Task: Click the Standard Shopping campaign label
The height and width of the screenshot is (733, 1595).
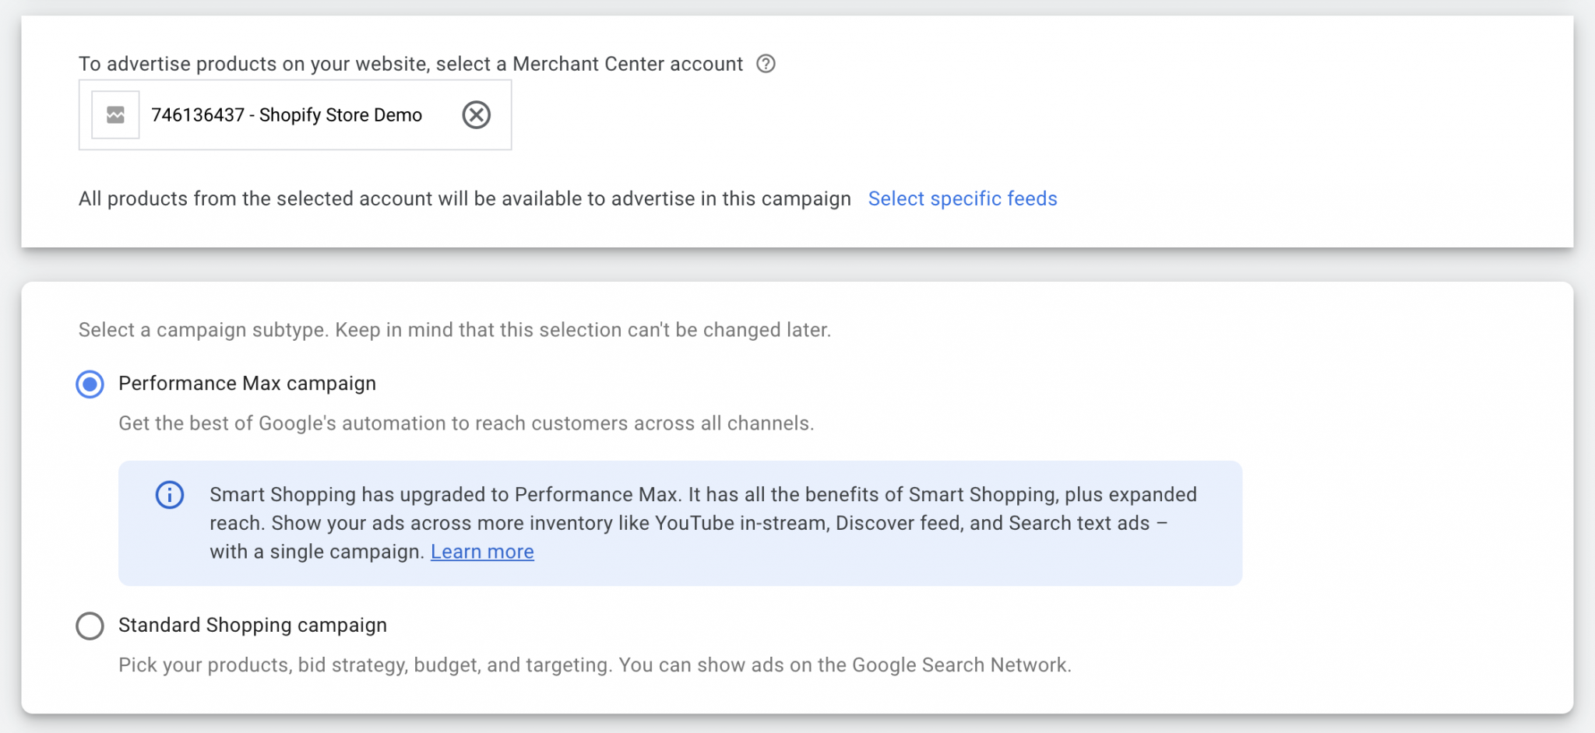Action: (252, 626)
